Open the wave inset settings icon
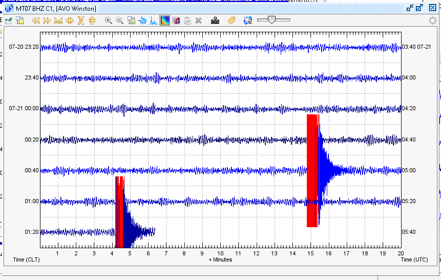Image resolution: width=441 pixels, height=280 pixels. (x=131, y=21)
